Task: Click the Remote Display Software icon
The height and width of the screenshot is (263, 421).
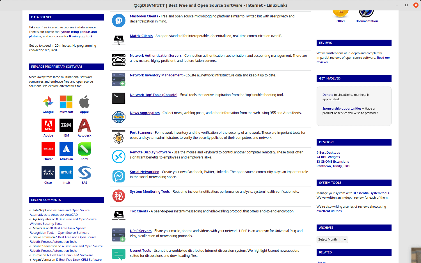Action: point(119,157)
